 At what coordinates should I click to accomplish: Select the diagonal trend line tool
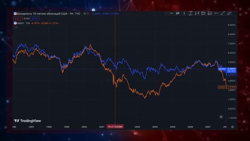click(223, 13)
